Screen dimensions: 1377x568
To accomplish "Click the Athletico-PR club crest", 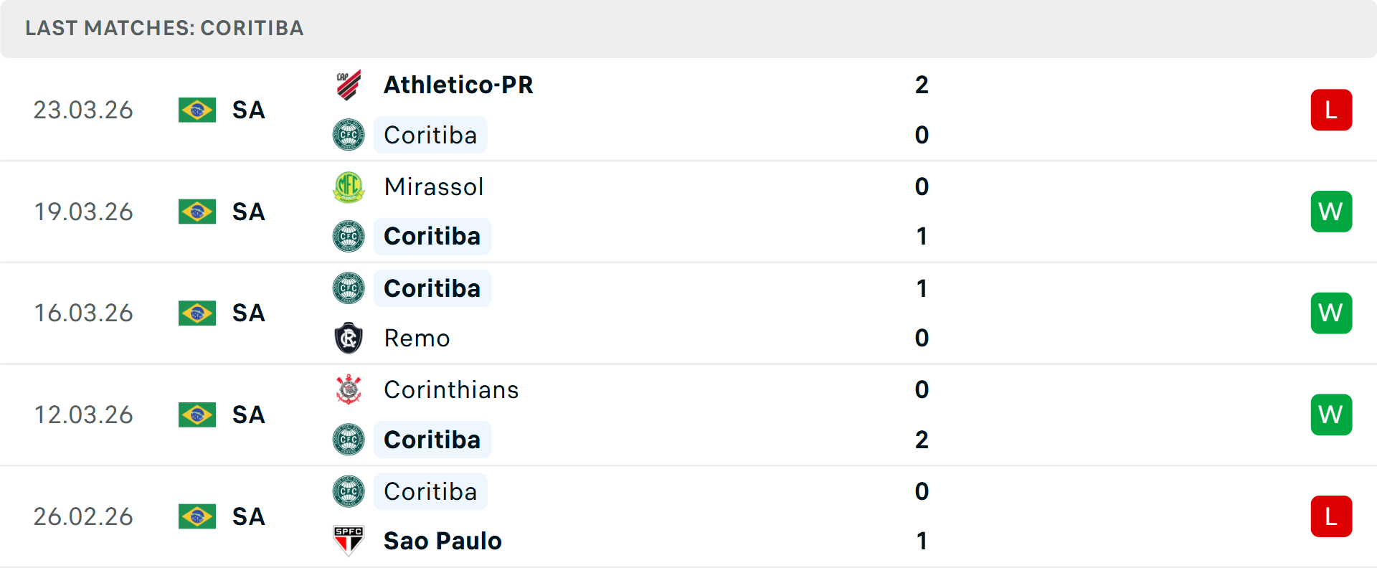I will click(x=349, y=84).
